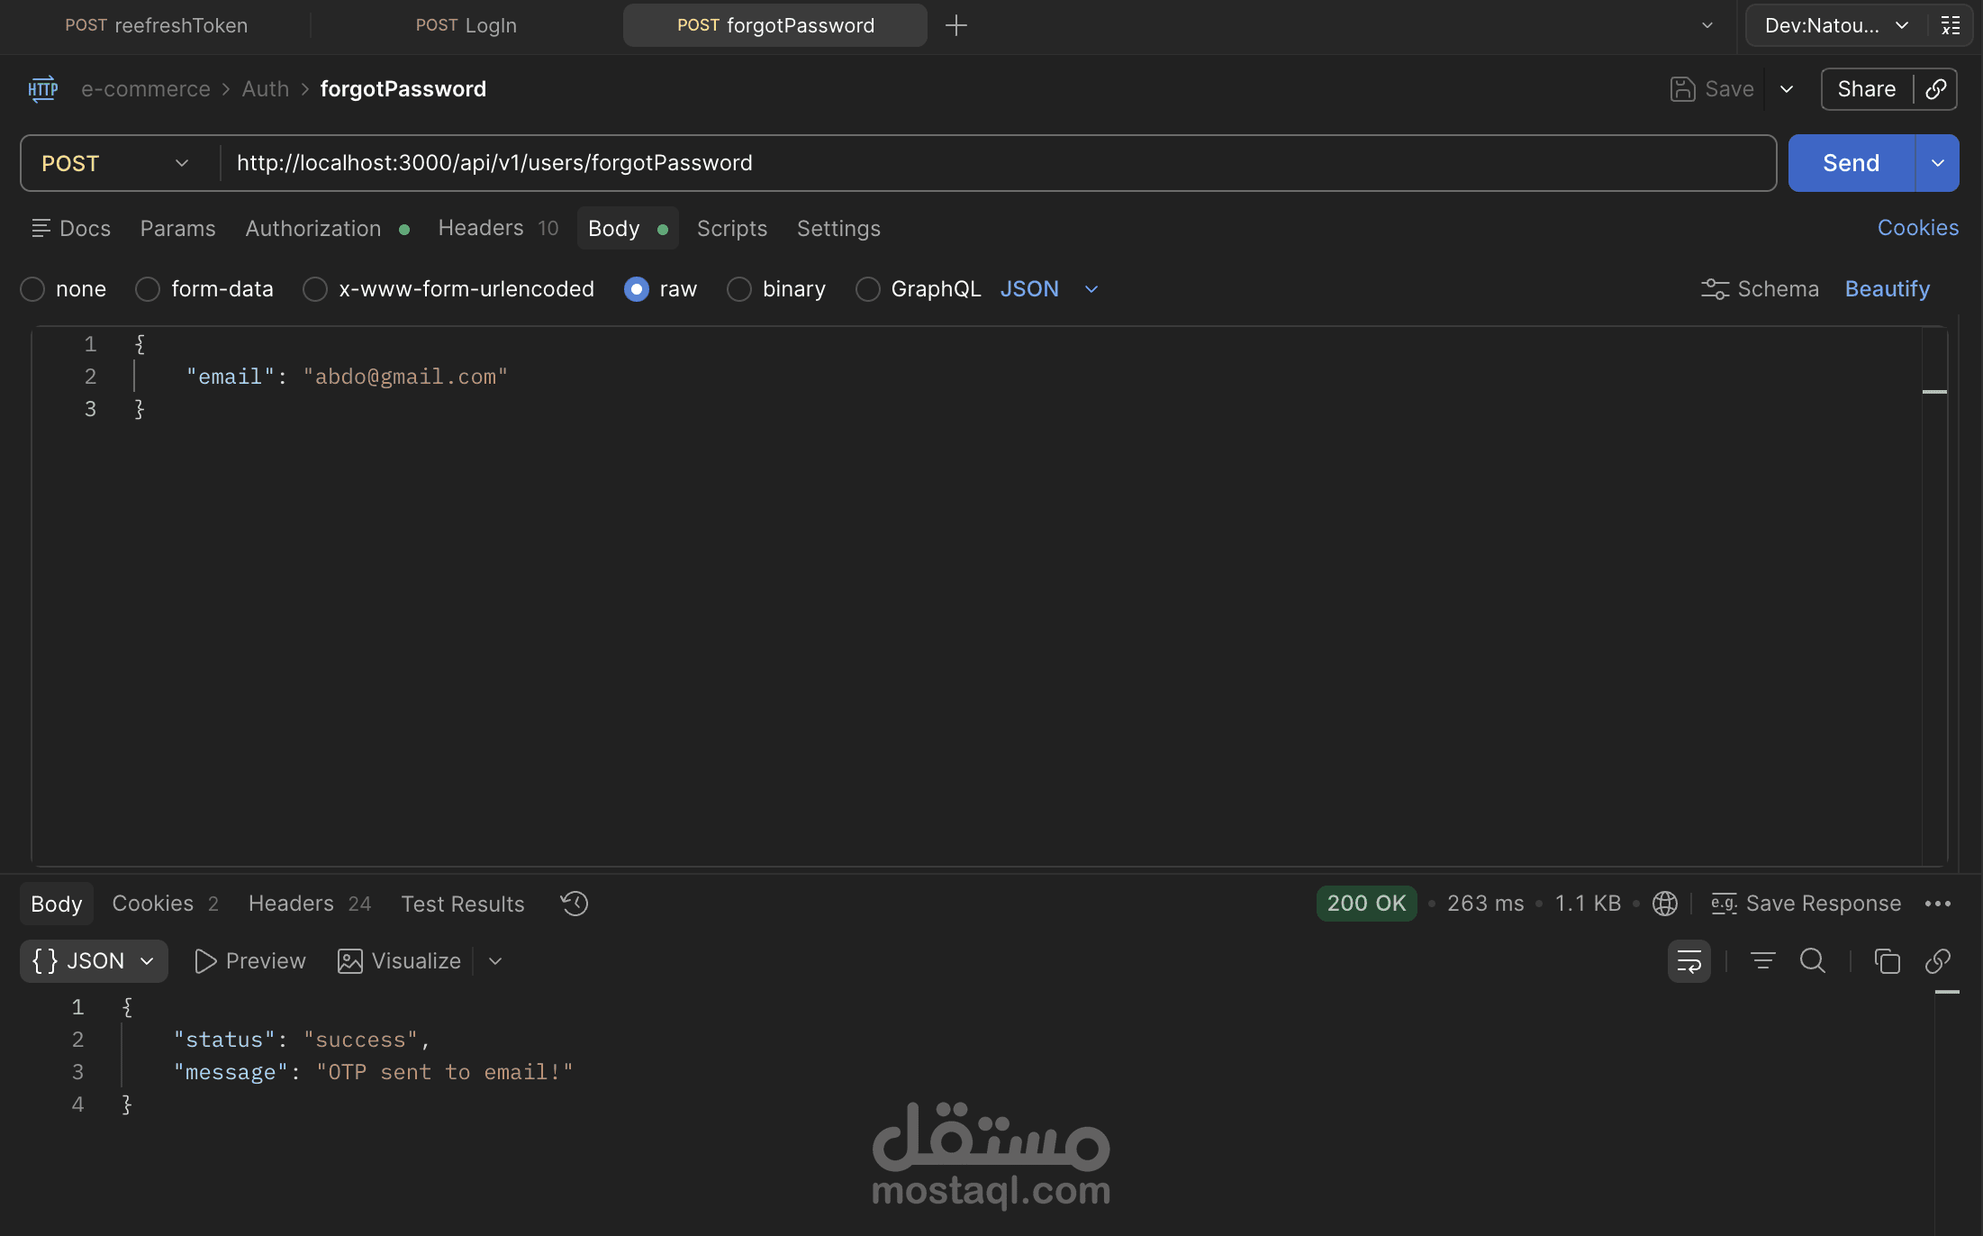Click the search icon in the response toolbar
The image size is (1983, 1236).
pyautogui.click(x=1812, y=961)
